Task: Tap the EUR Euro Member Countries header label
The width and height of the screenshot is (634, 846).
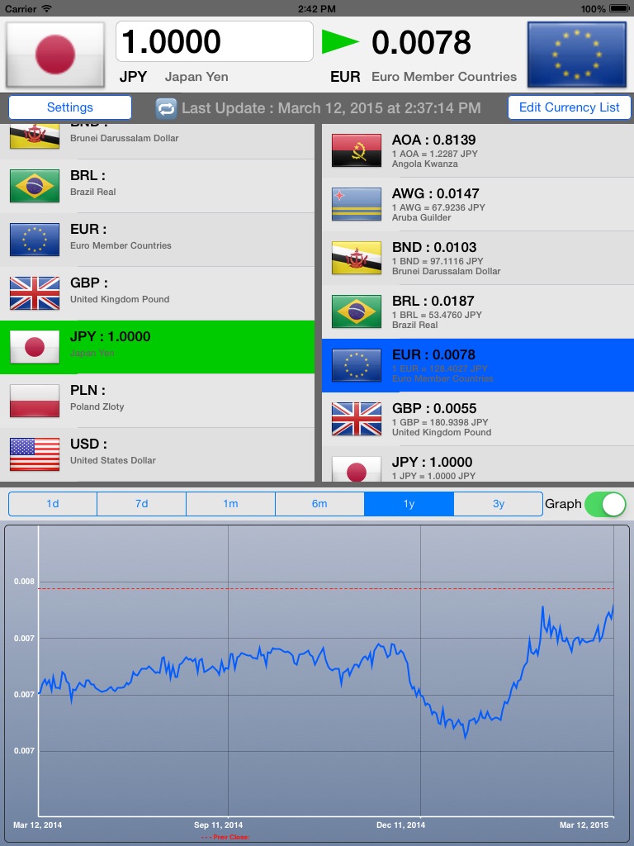Action: click(x=423, y=77)
